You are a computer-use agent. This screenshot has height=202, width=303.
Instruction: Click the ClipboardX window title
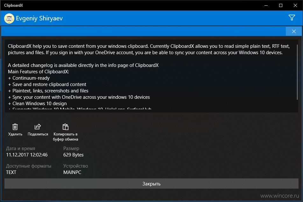click(x=13, y=5)
